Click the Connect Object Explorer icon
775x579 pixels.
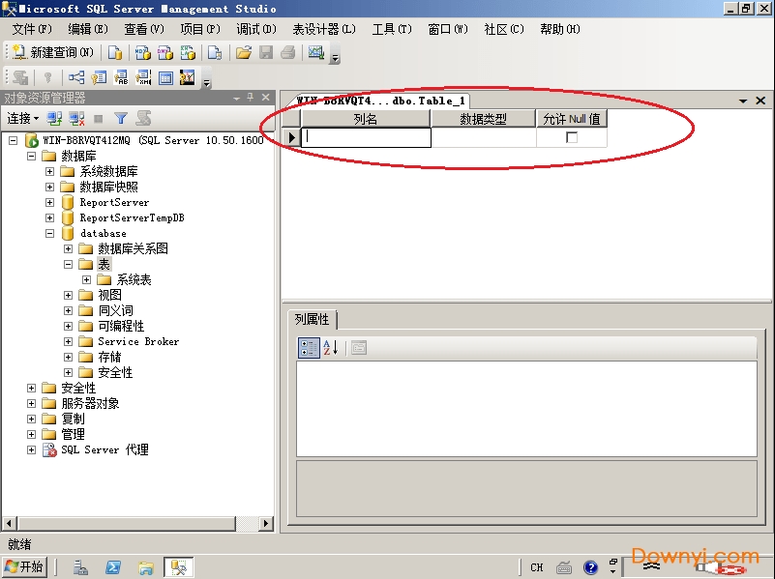(54, 118)
